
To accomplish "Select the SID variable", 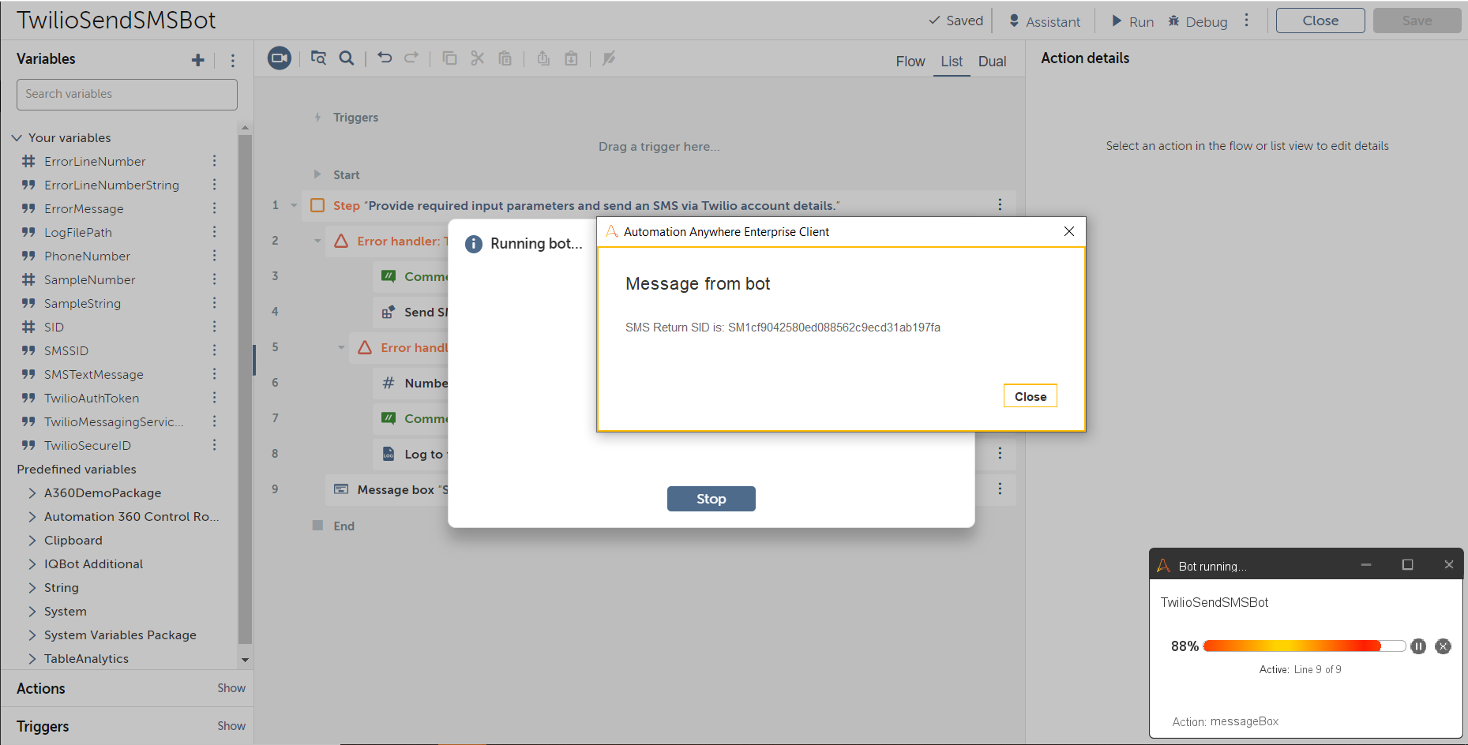I will click(54, 327).
